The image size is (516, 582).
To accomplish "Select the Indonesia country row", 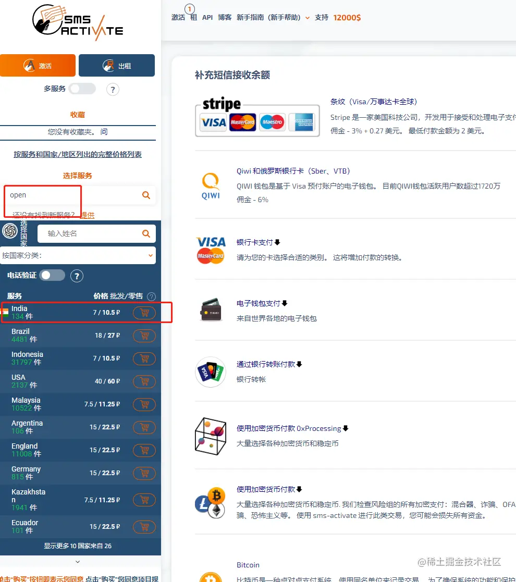I will click(x=81, y=358).
